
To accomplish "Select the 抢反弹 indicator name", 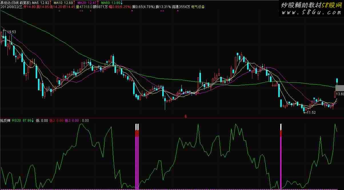I will click(x=6, y=121).
